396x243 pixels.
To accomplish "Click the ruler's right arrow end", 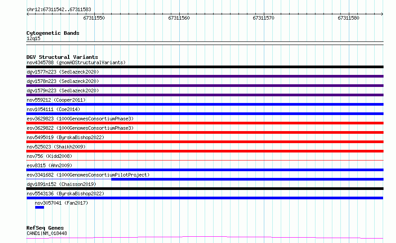I will point(382,14).
